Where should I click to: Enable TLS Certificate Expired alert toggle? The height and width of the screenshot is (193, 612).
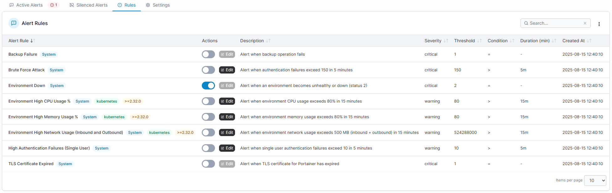(208, 164)
